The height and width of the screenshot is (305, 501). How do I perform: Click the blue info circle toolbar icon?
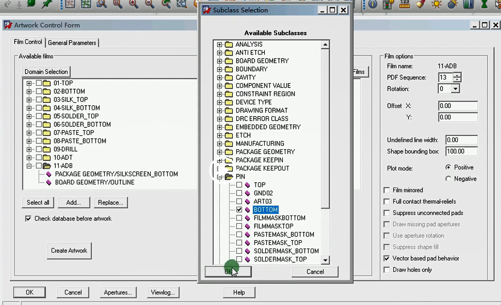(x=373, y=4)
